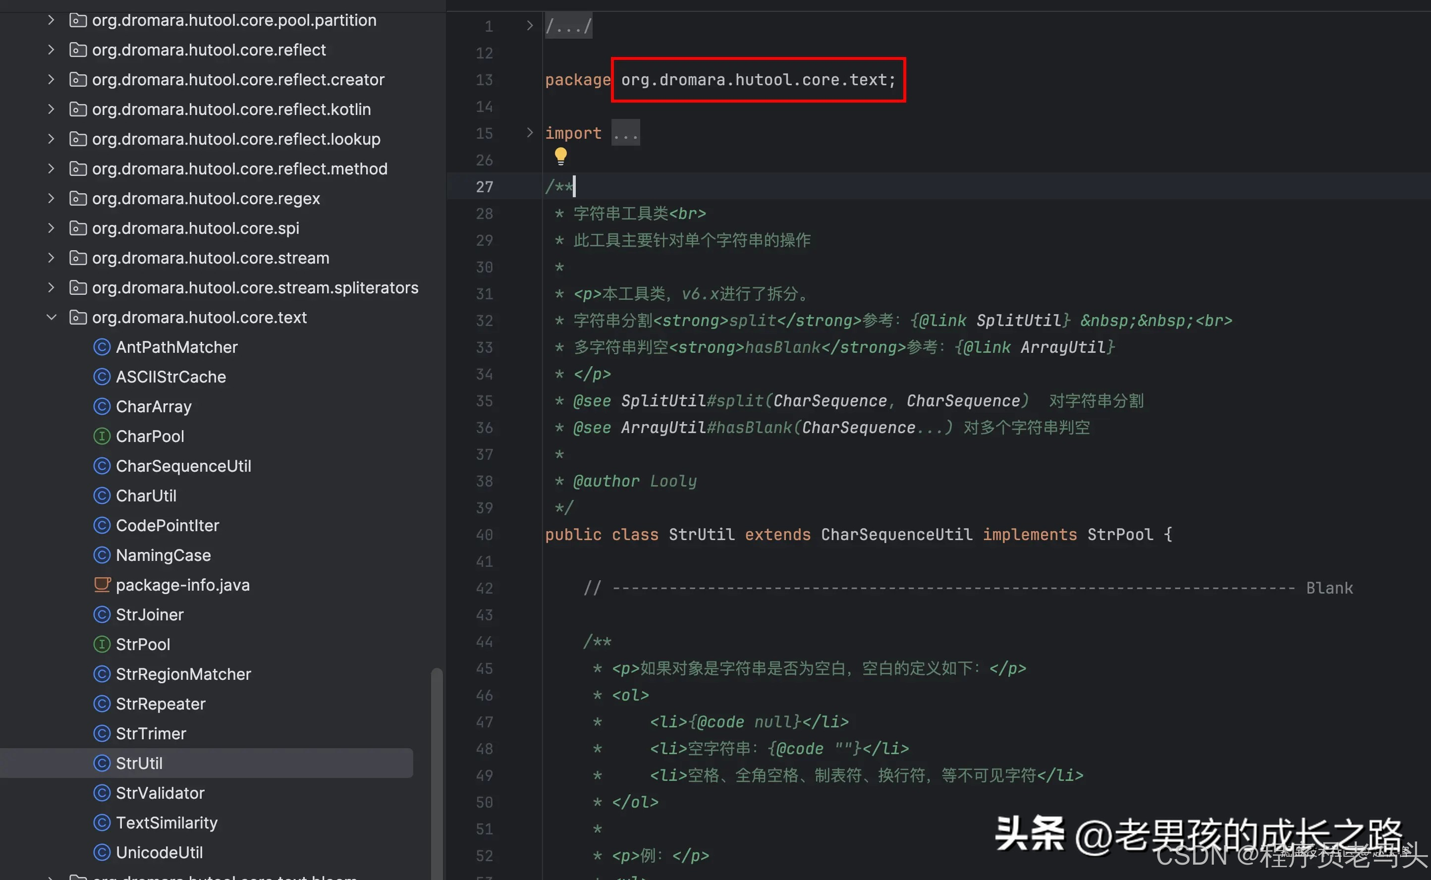Image resolution: width=1431 pixels, height=880 pixels.
Task: Click line number 40 in the gutter
Action: (x=484, y=534)
